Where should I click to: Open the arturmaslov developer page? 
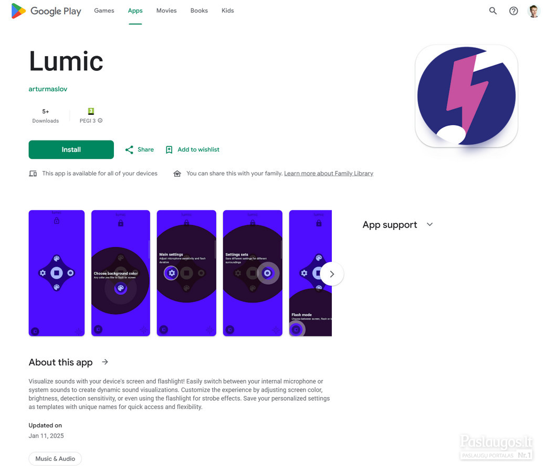[48, 89]
